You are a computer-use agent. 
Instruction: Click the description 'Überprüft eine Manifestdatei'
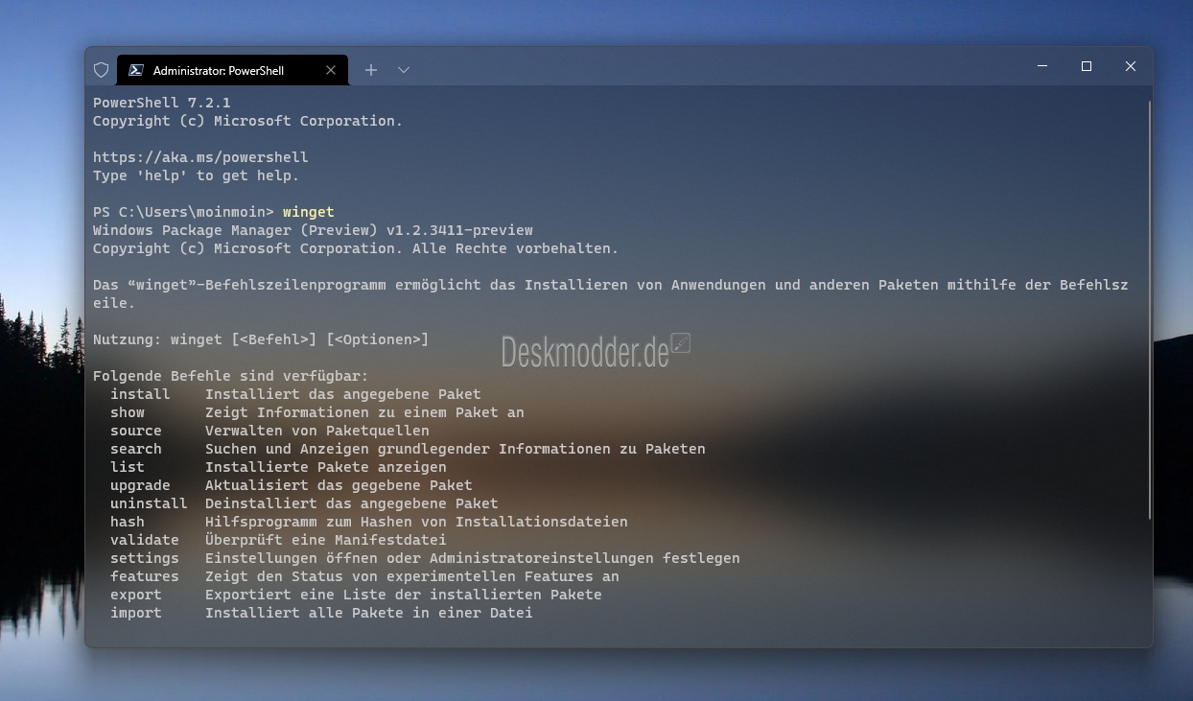pos(326,540)
